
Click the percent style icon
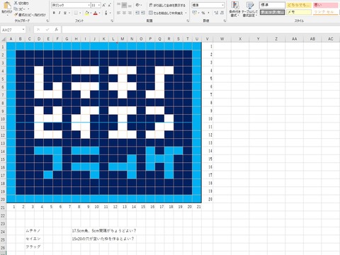203,13
